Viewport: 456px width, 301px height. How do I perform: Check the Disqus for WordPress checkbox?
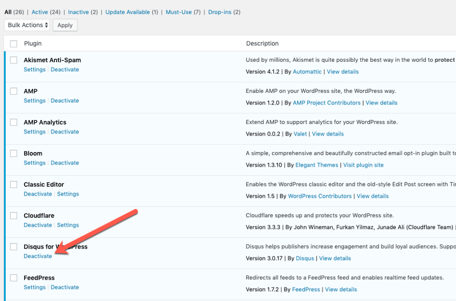tap(14, 247)
